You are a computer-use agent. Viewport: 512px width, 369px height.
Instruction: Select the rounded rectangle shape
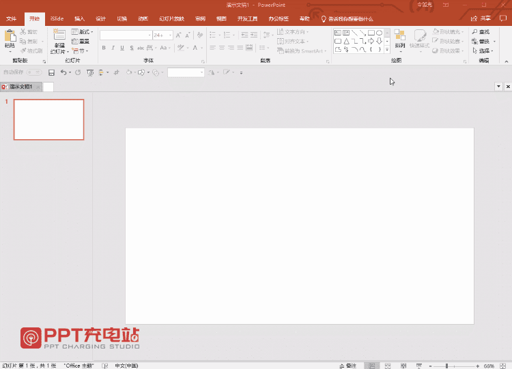(338, 41)
